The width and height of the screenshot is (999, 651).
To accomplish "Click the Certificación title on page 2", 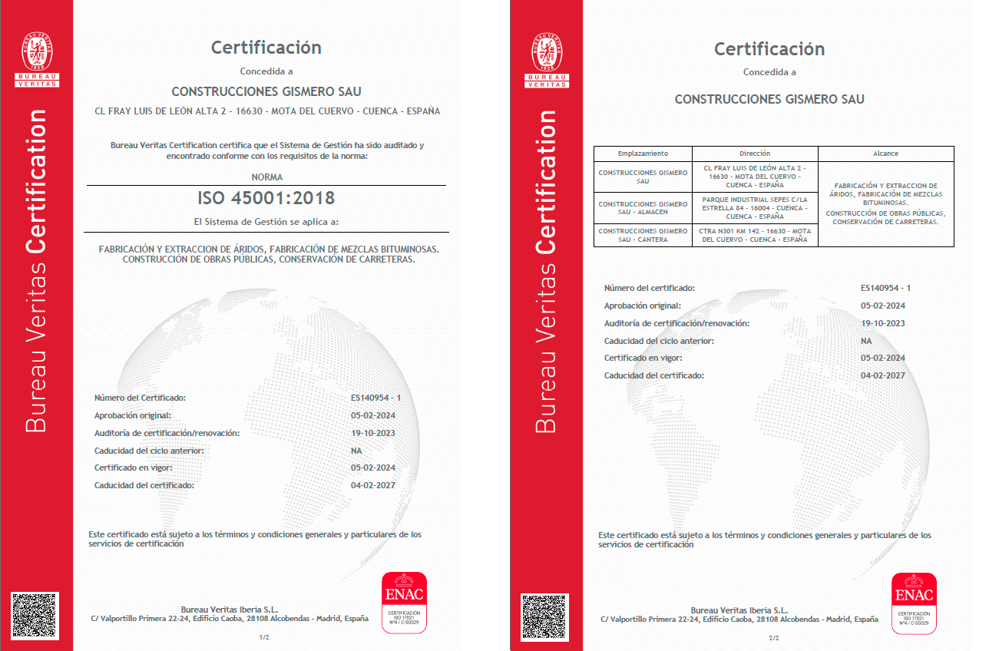I will click(769, 49).
